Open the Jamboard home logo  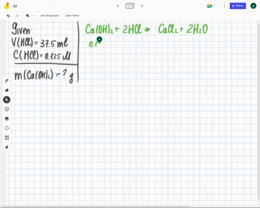tap(6, 6)
